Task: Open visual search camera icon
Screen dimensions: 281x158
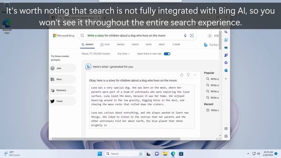Action: tap(192, 36)
